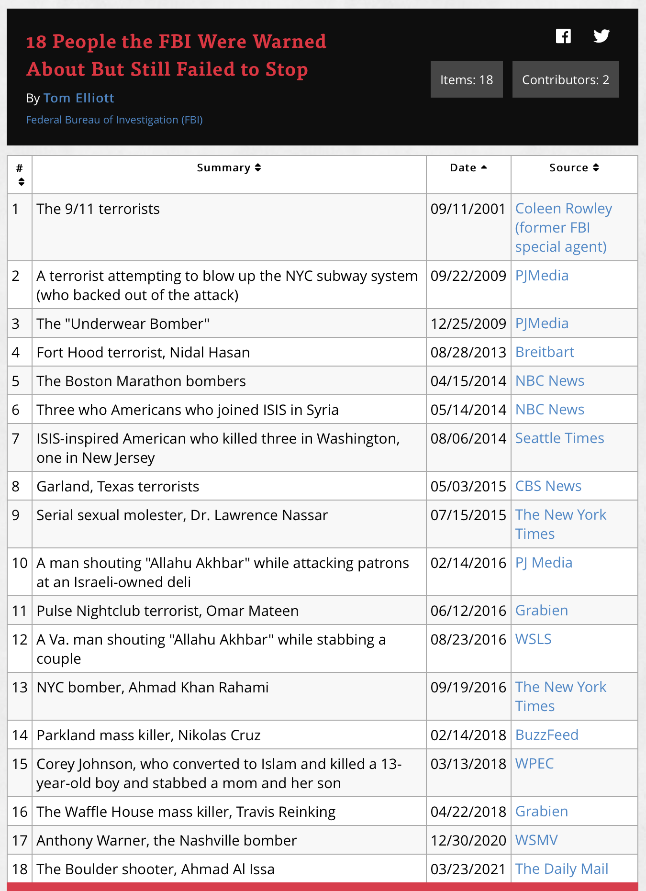Open Grabien source for Omar Mateen row
The height and width of the screenshot is (891, 646).
click(542, 611)
